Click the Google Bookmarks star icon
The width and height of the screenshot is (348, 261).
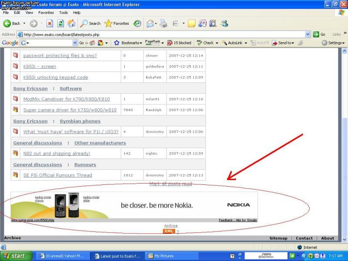click(117, 43)
